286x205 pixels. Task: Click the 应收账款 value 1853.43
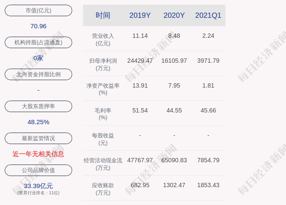tap(208, 185)
